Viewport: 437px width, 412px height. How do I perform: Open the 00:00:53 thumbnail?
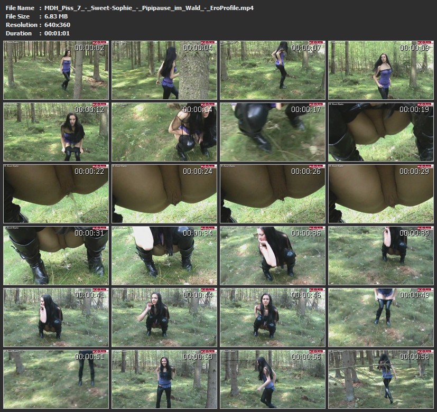click(x=164, y=379)
